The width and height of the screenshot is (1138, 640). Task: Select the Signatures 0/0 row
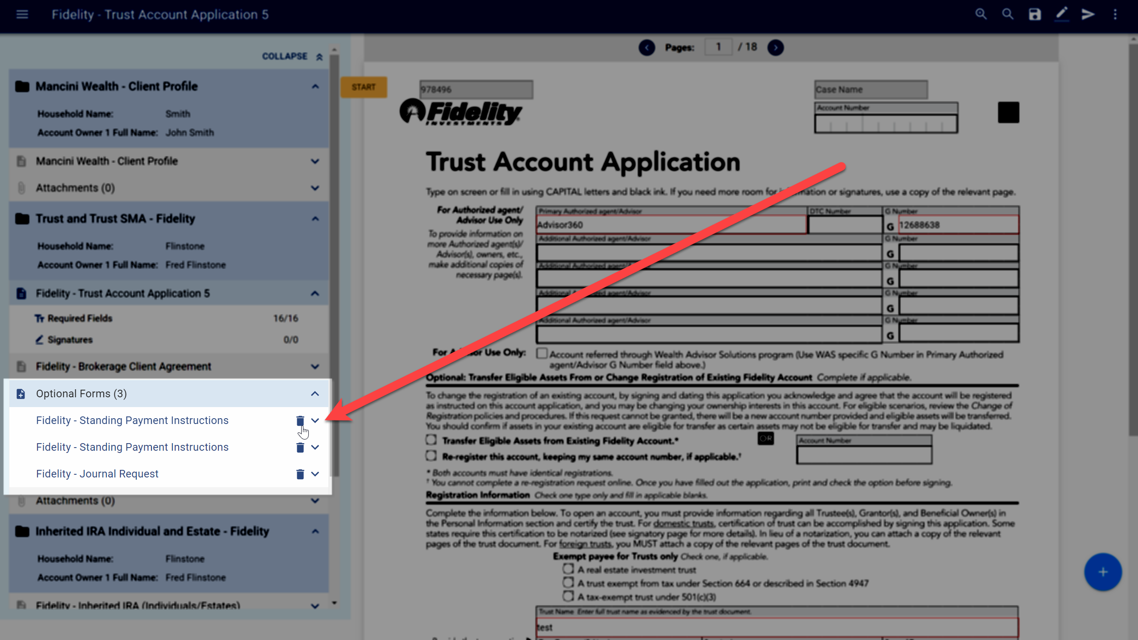click(169, 340)
